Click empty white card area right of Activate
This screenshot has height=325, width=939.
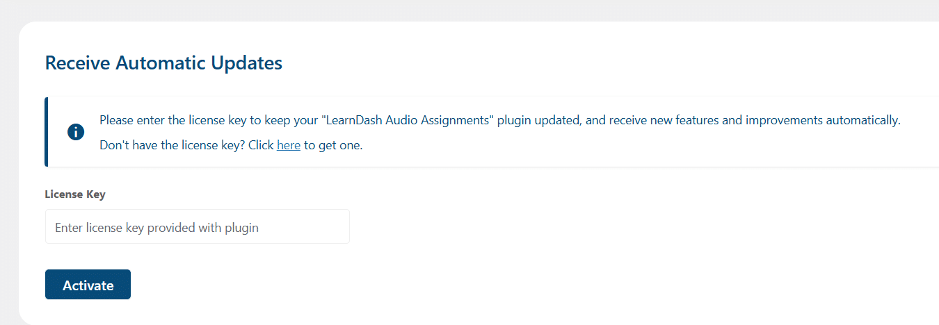click(x=487, y=285)
